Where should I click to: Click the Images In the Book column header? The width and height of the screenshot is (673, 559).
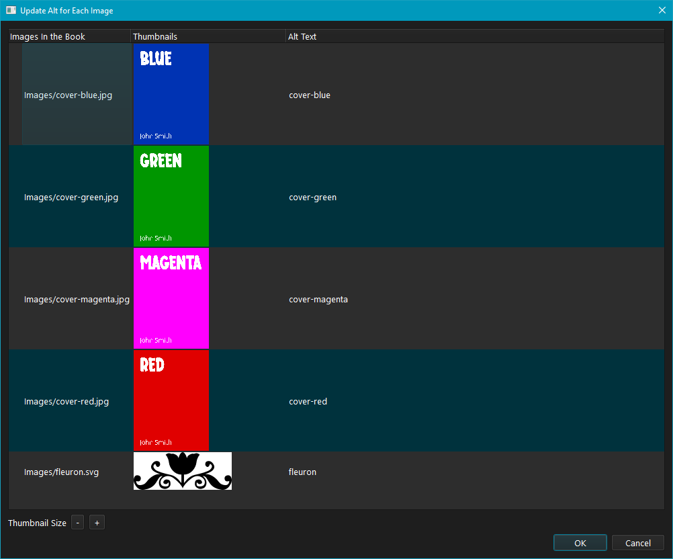[x=70, y=36]
